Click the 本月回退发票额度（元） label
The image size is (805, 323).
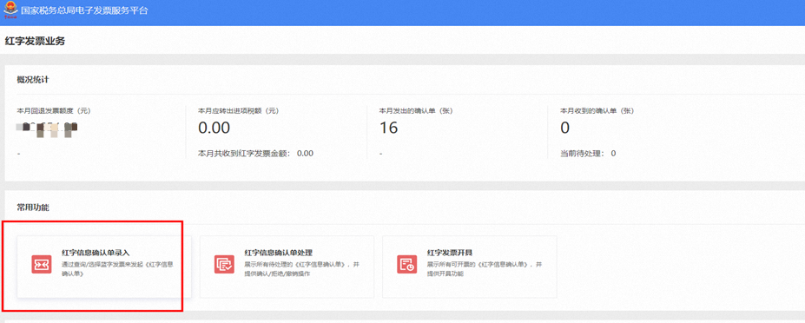55,110
